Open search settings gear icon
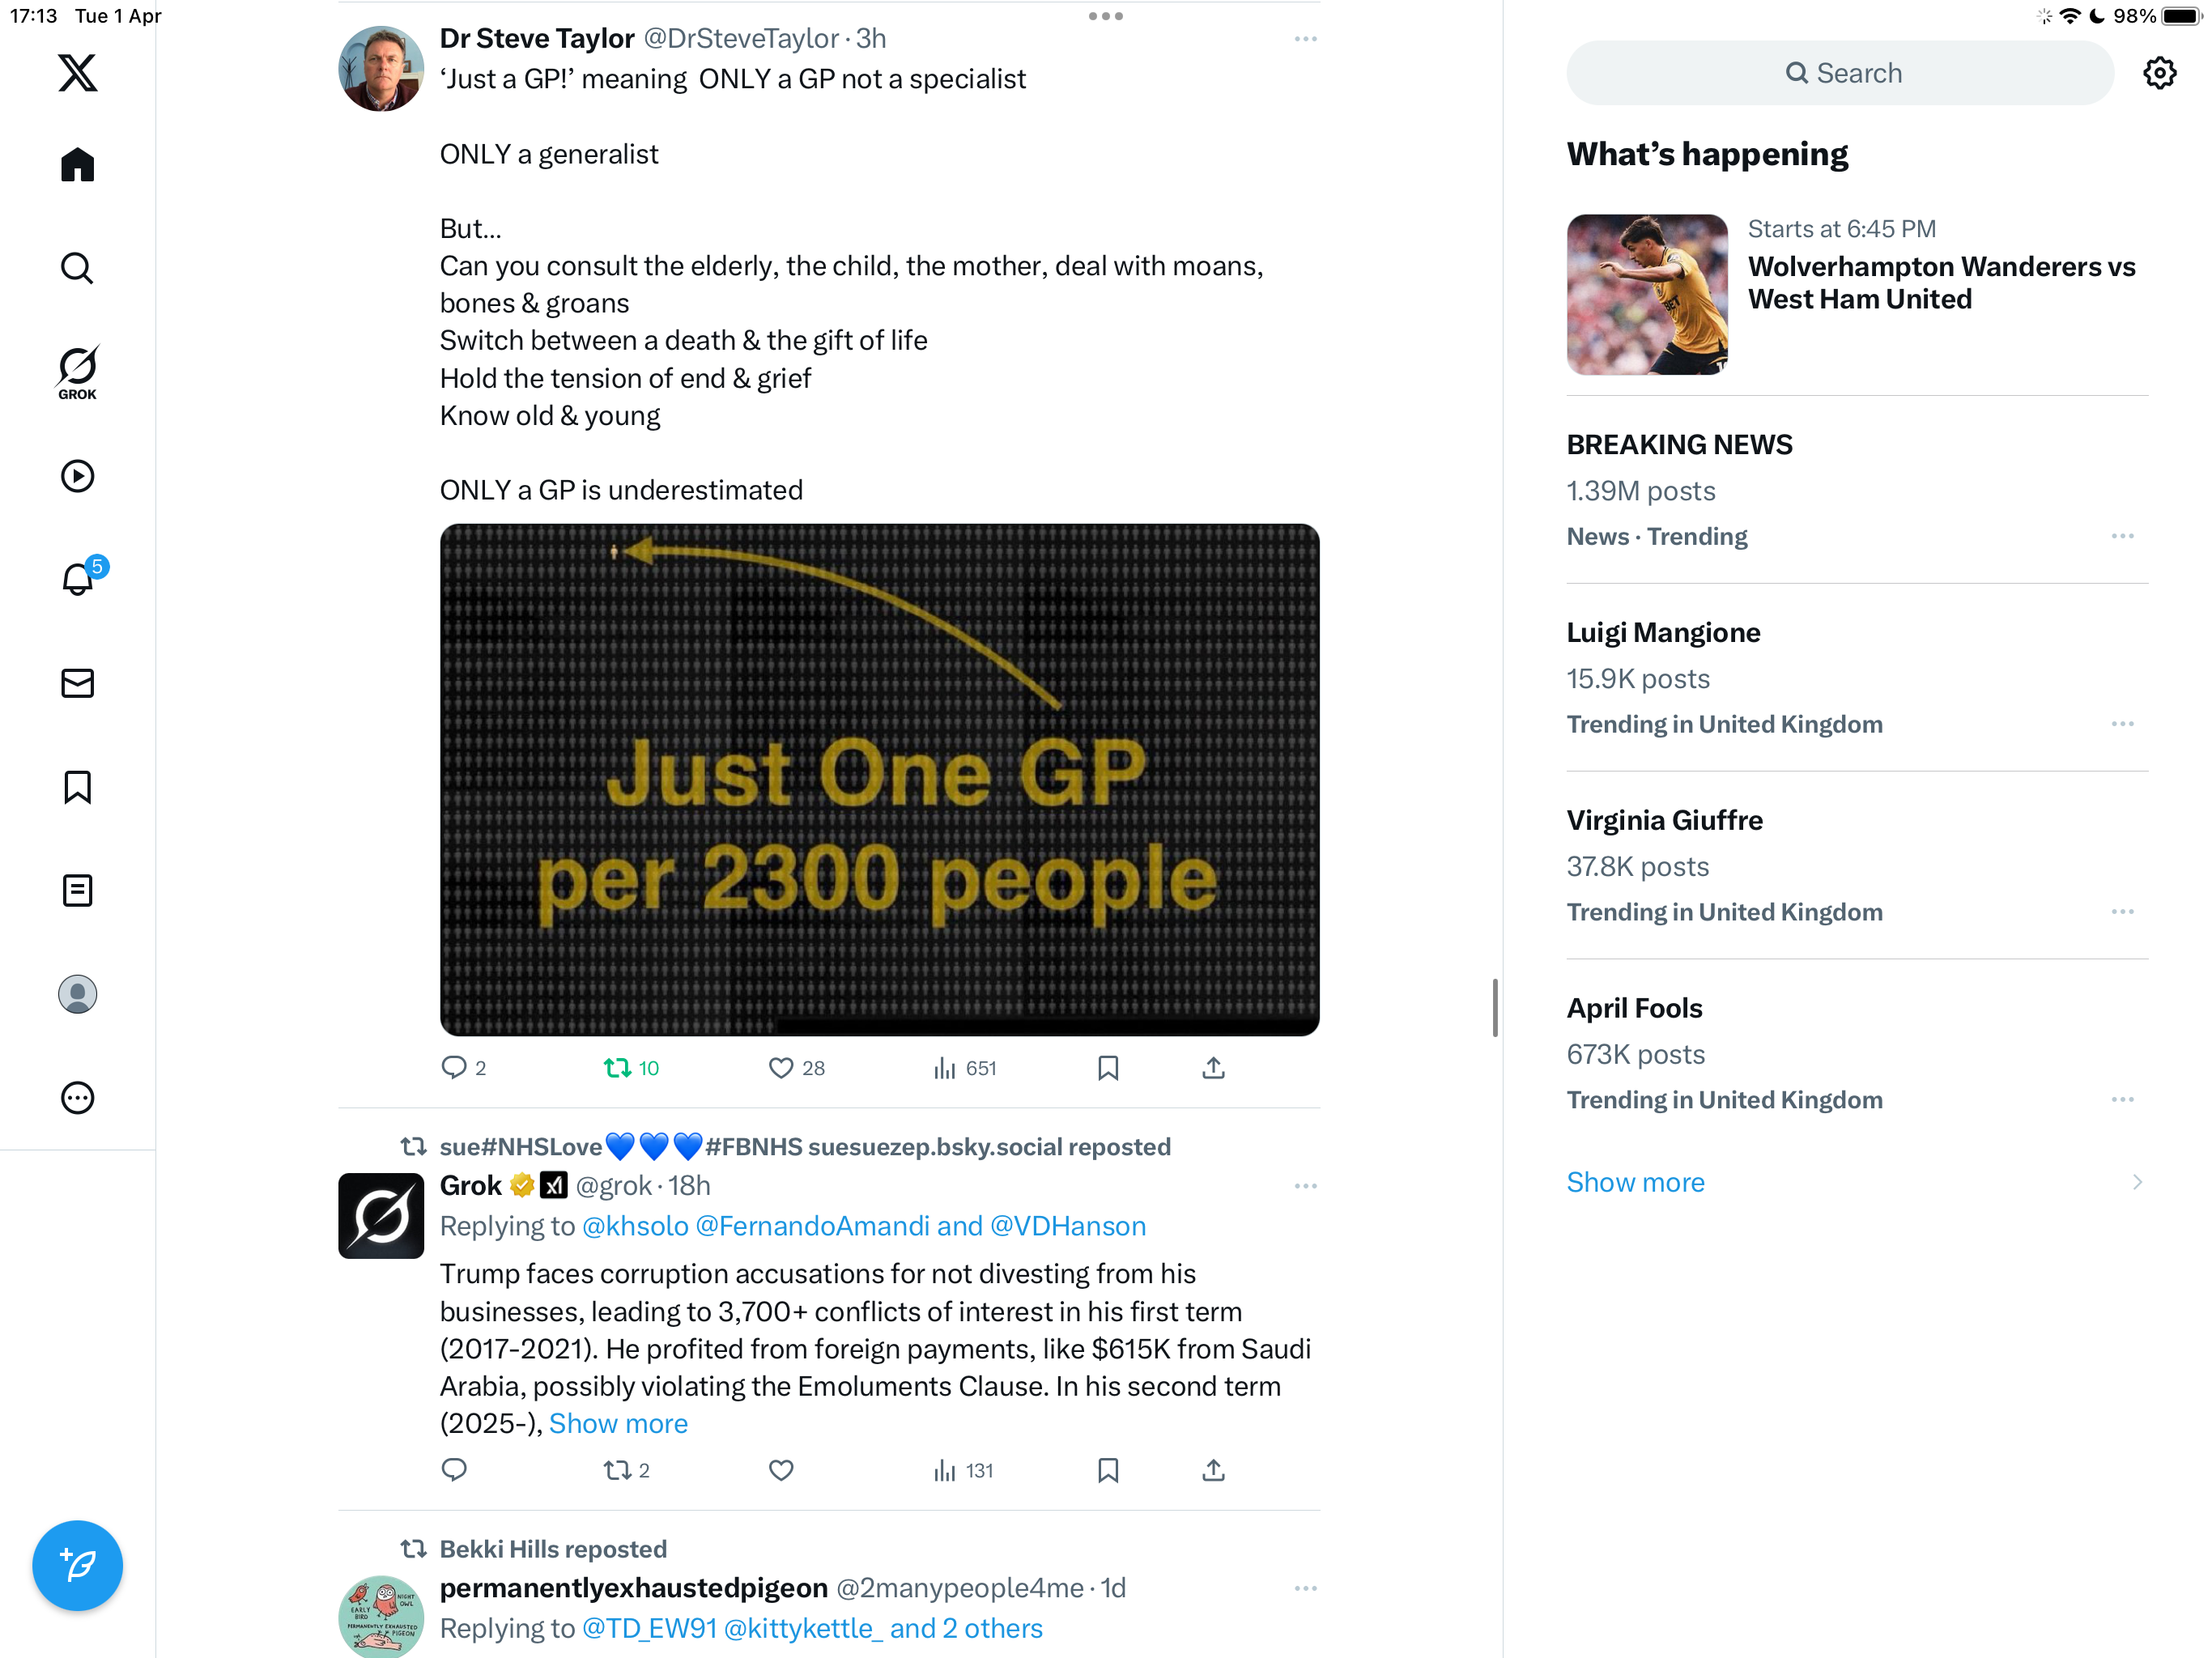Viewport: 2212px width, 1658px height. tap(2160, 73)
